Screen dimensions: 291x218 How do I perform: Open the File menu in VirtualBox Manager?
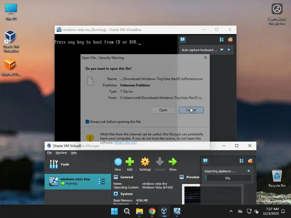tap(49, 153)
